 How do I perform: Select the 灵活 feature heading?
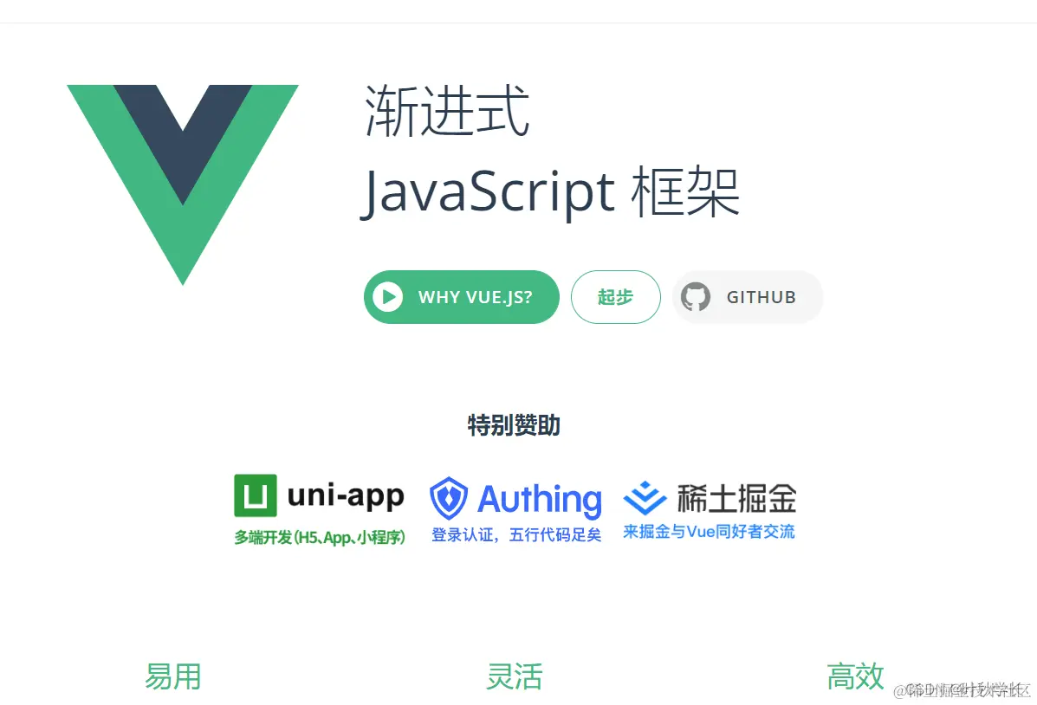point(514,676)
